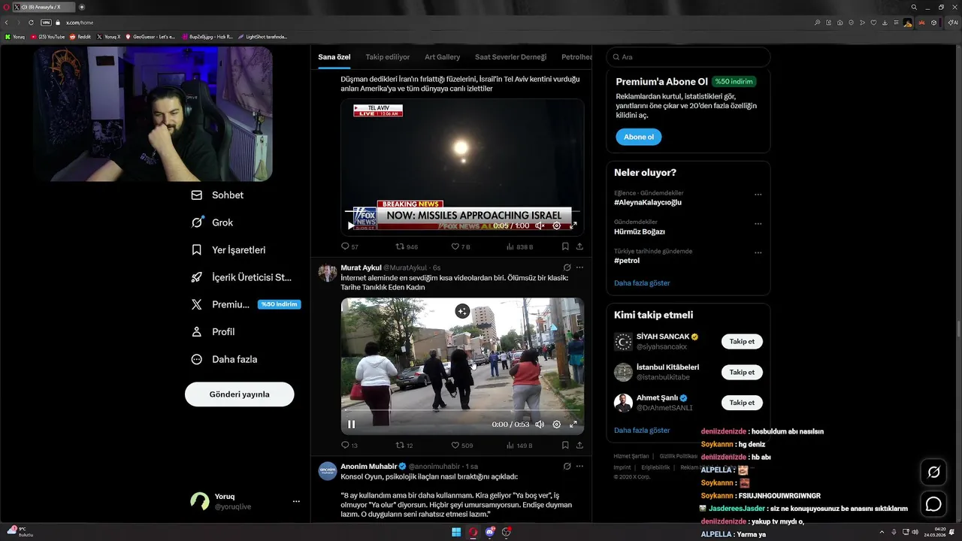
Task: Bookmark Murat Aykul's video post
Action: [x=565, y=445]
